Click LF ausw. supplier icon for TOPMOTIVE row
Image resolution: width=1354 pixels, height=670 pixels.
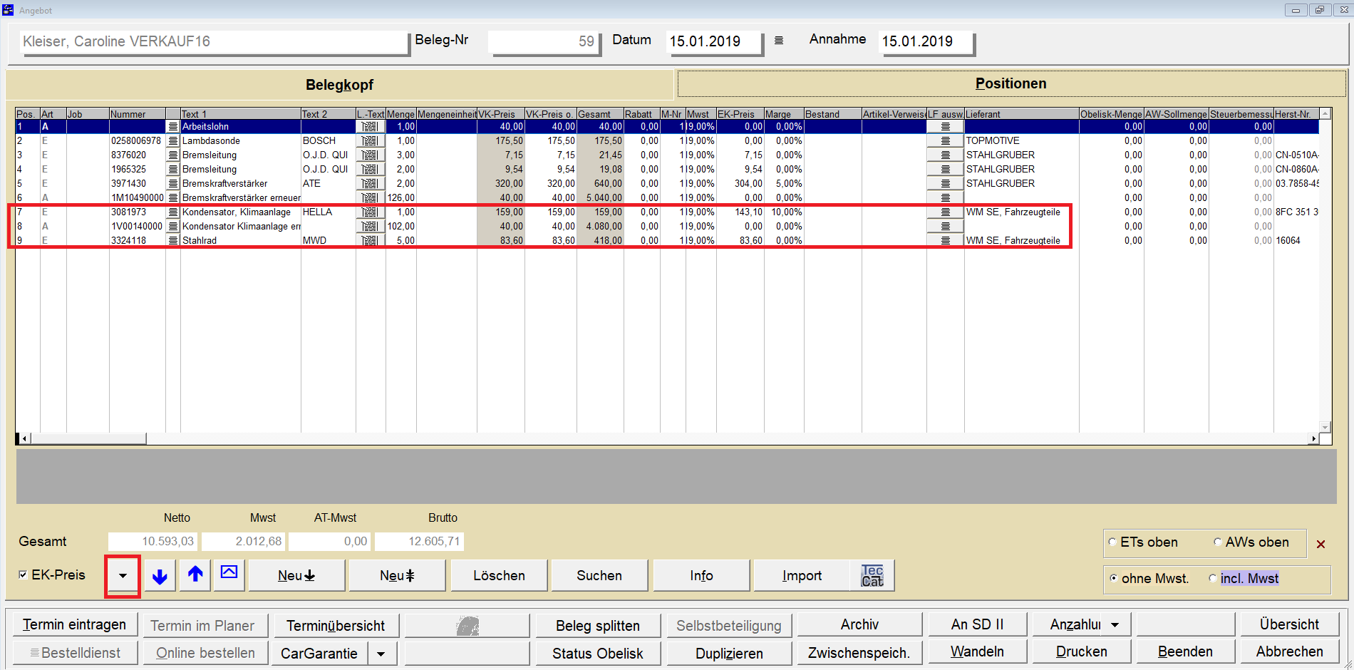pos(945,141)
